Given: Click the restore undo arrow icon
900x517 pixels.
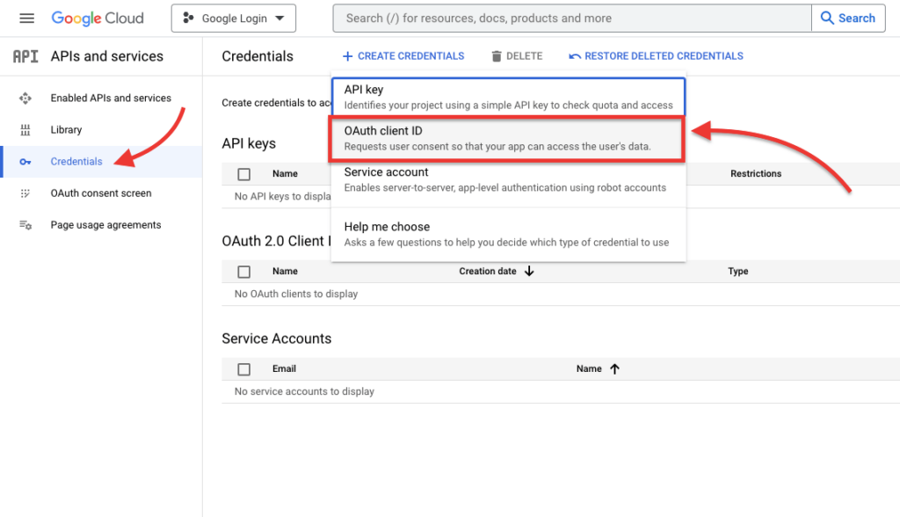Looking at the screenshot, I should (575, 56).
